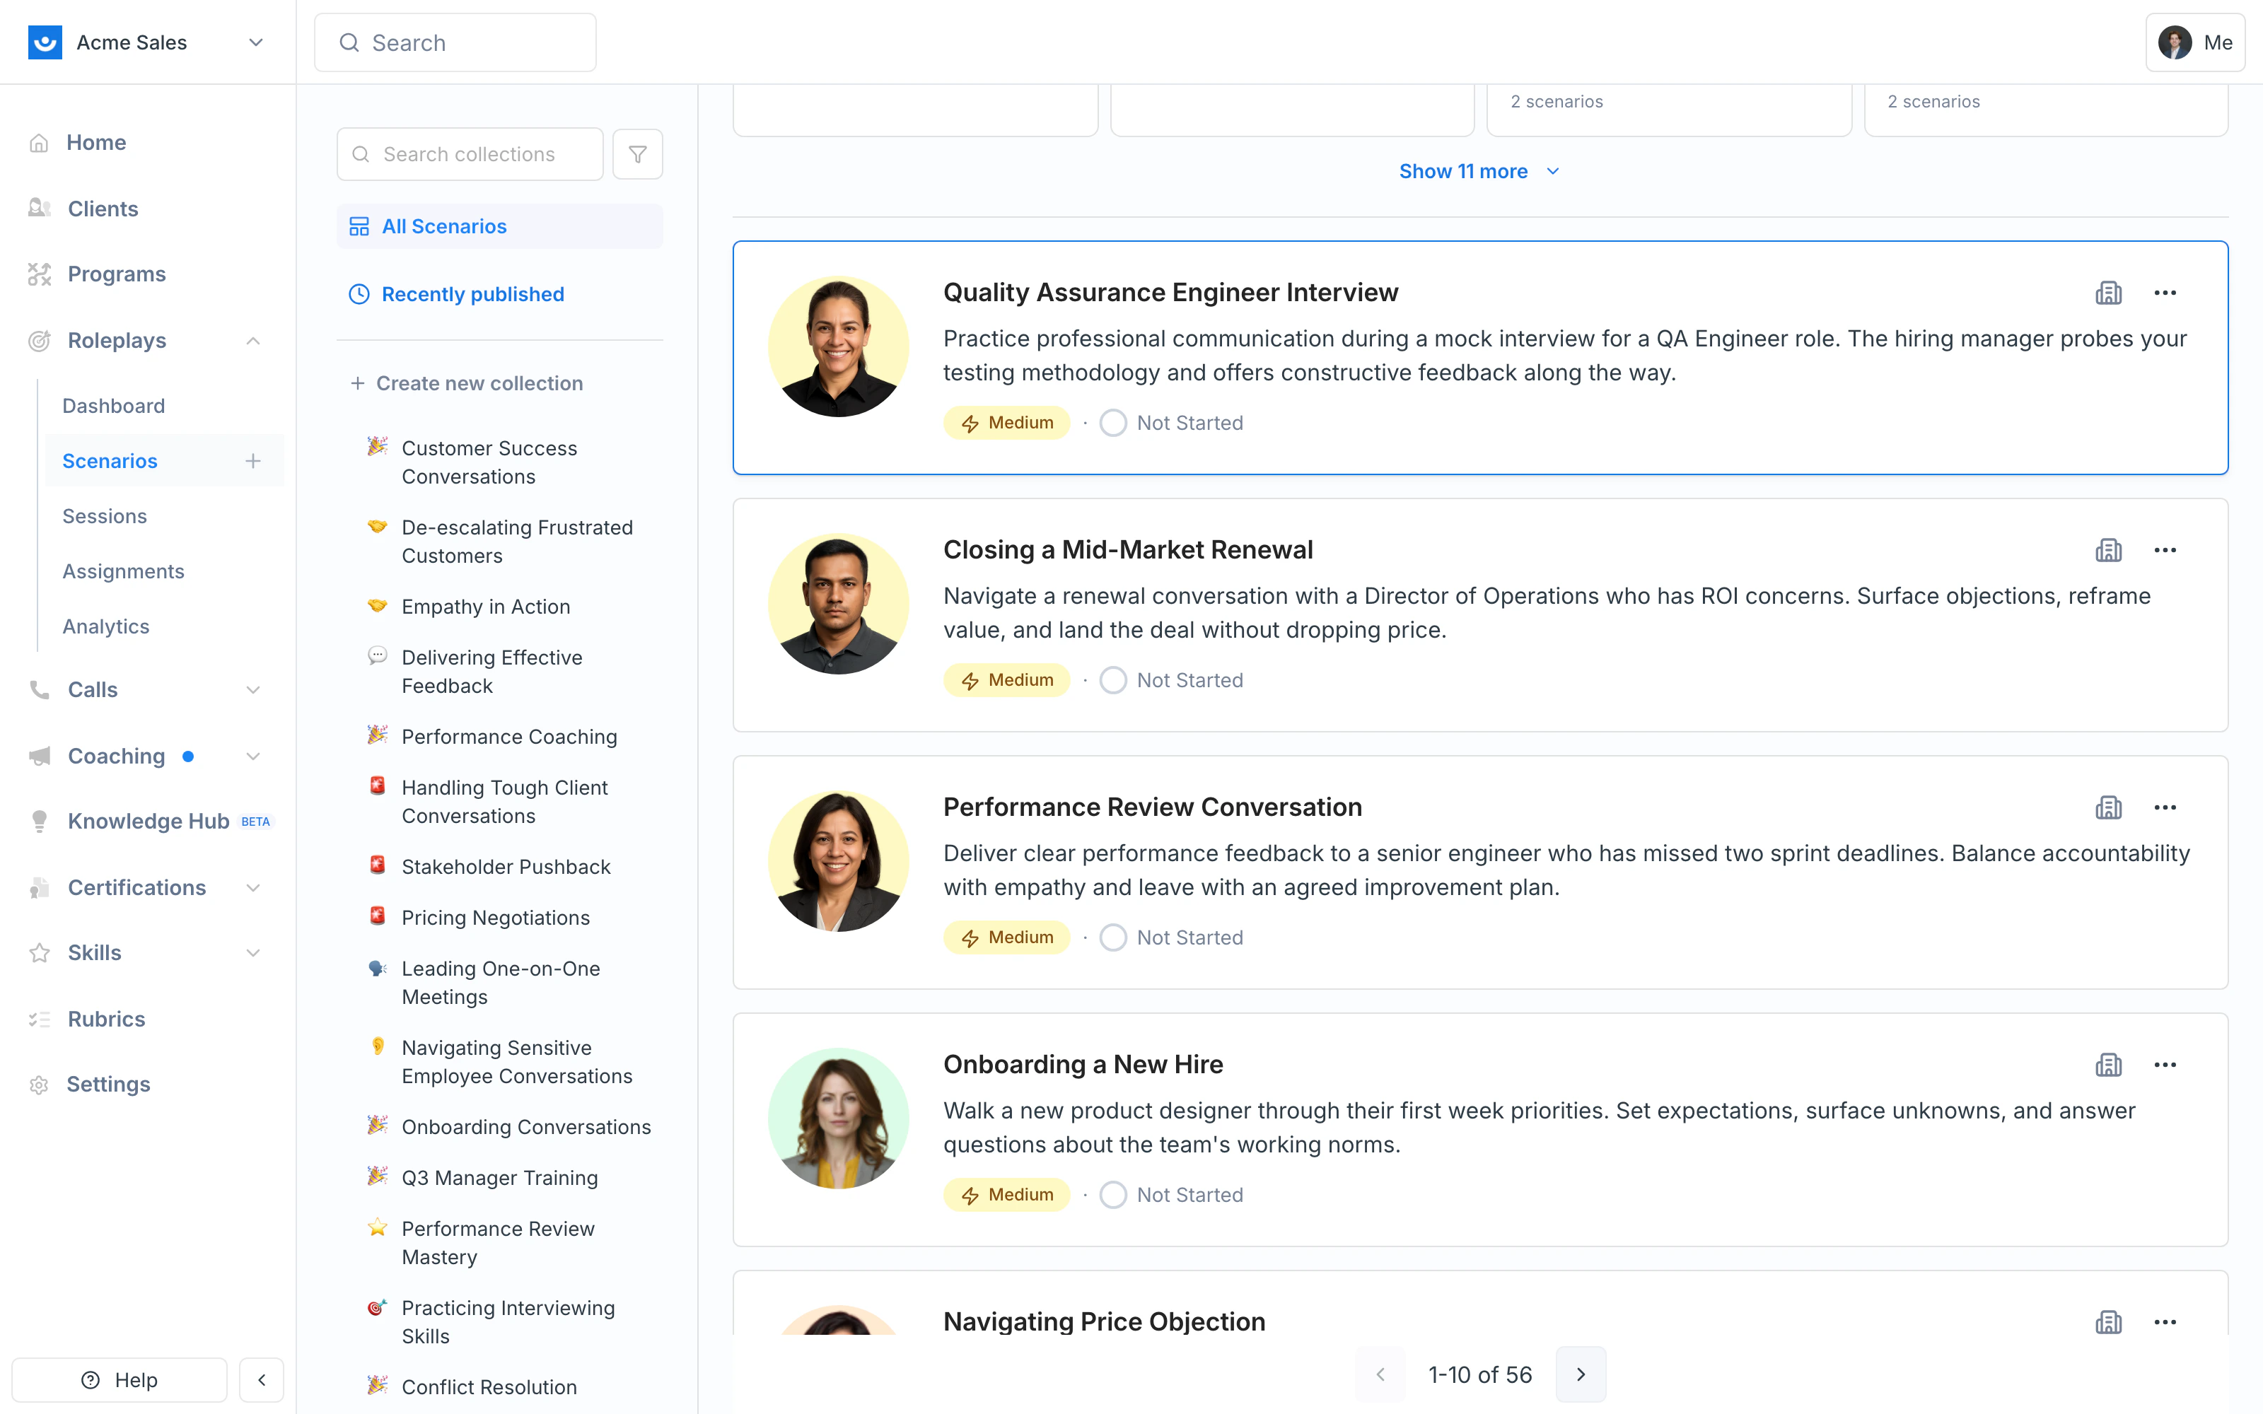
Task: Open the Help button
Action: 120,1379
